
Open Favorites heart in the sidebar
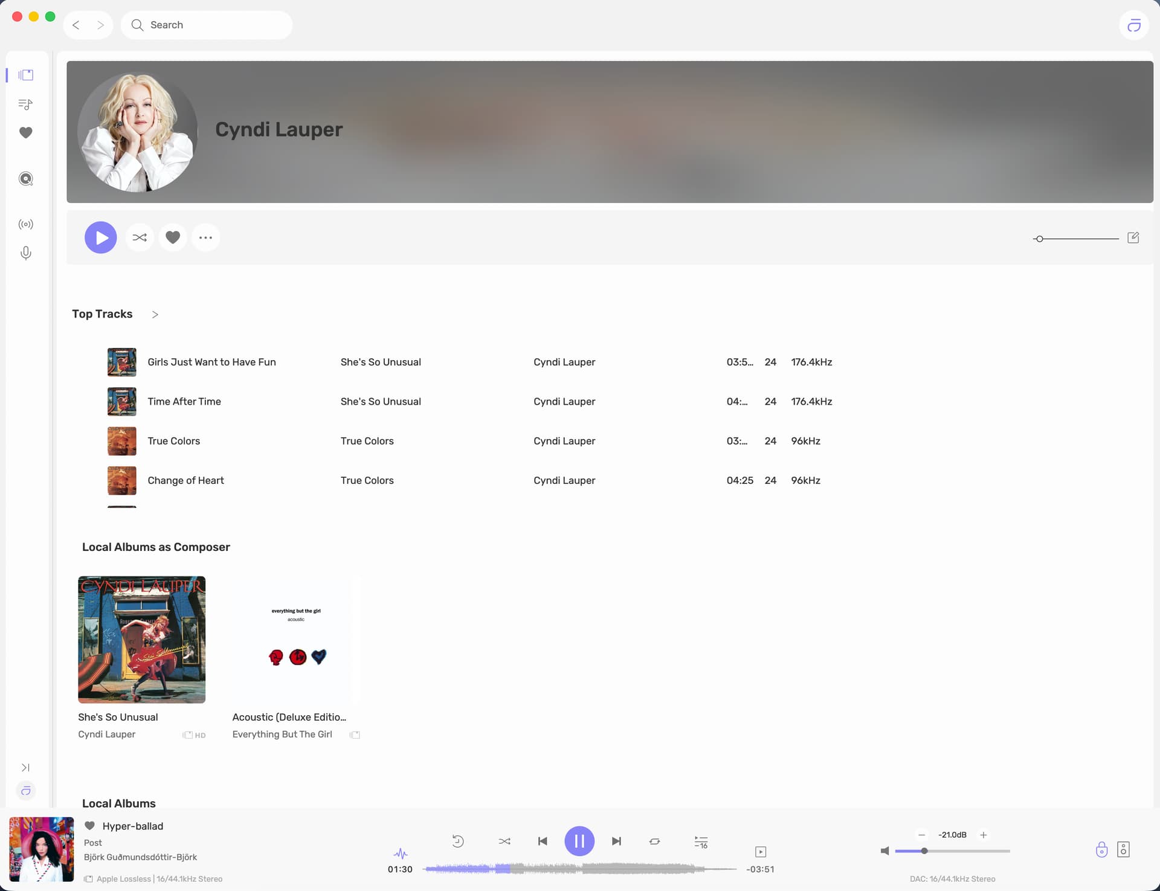(x=25, y=132)
